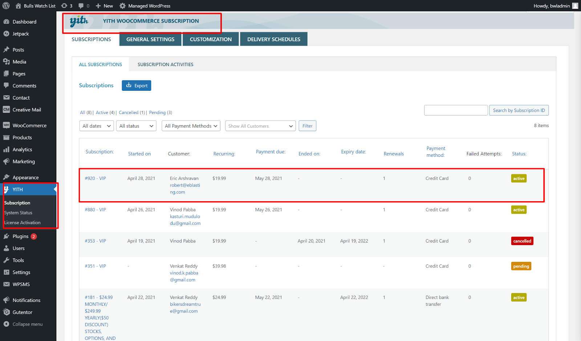The height and width of the screenshot is (341, 581).
Task: Click the Plugins update count badge 2
Action: click(34, 236)
